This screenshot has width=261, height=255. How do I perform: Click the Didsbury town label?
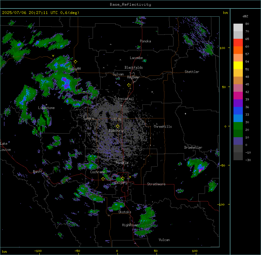[116, 131]
